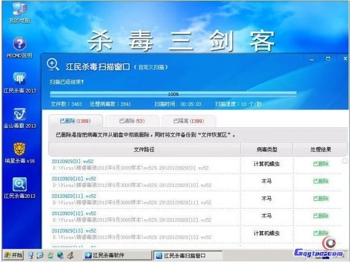The image size is (350, 262).
Task: Click the third quick launch taskbar icon
Action: click(x=50, y=256)
